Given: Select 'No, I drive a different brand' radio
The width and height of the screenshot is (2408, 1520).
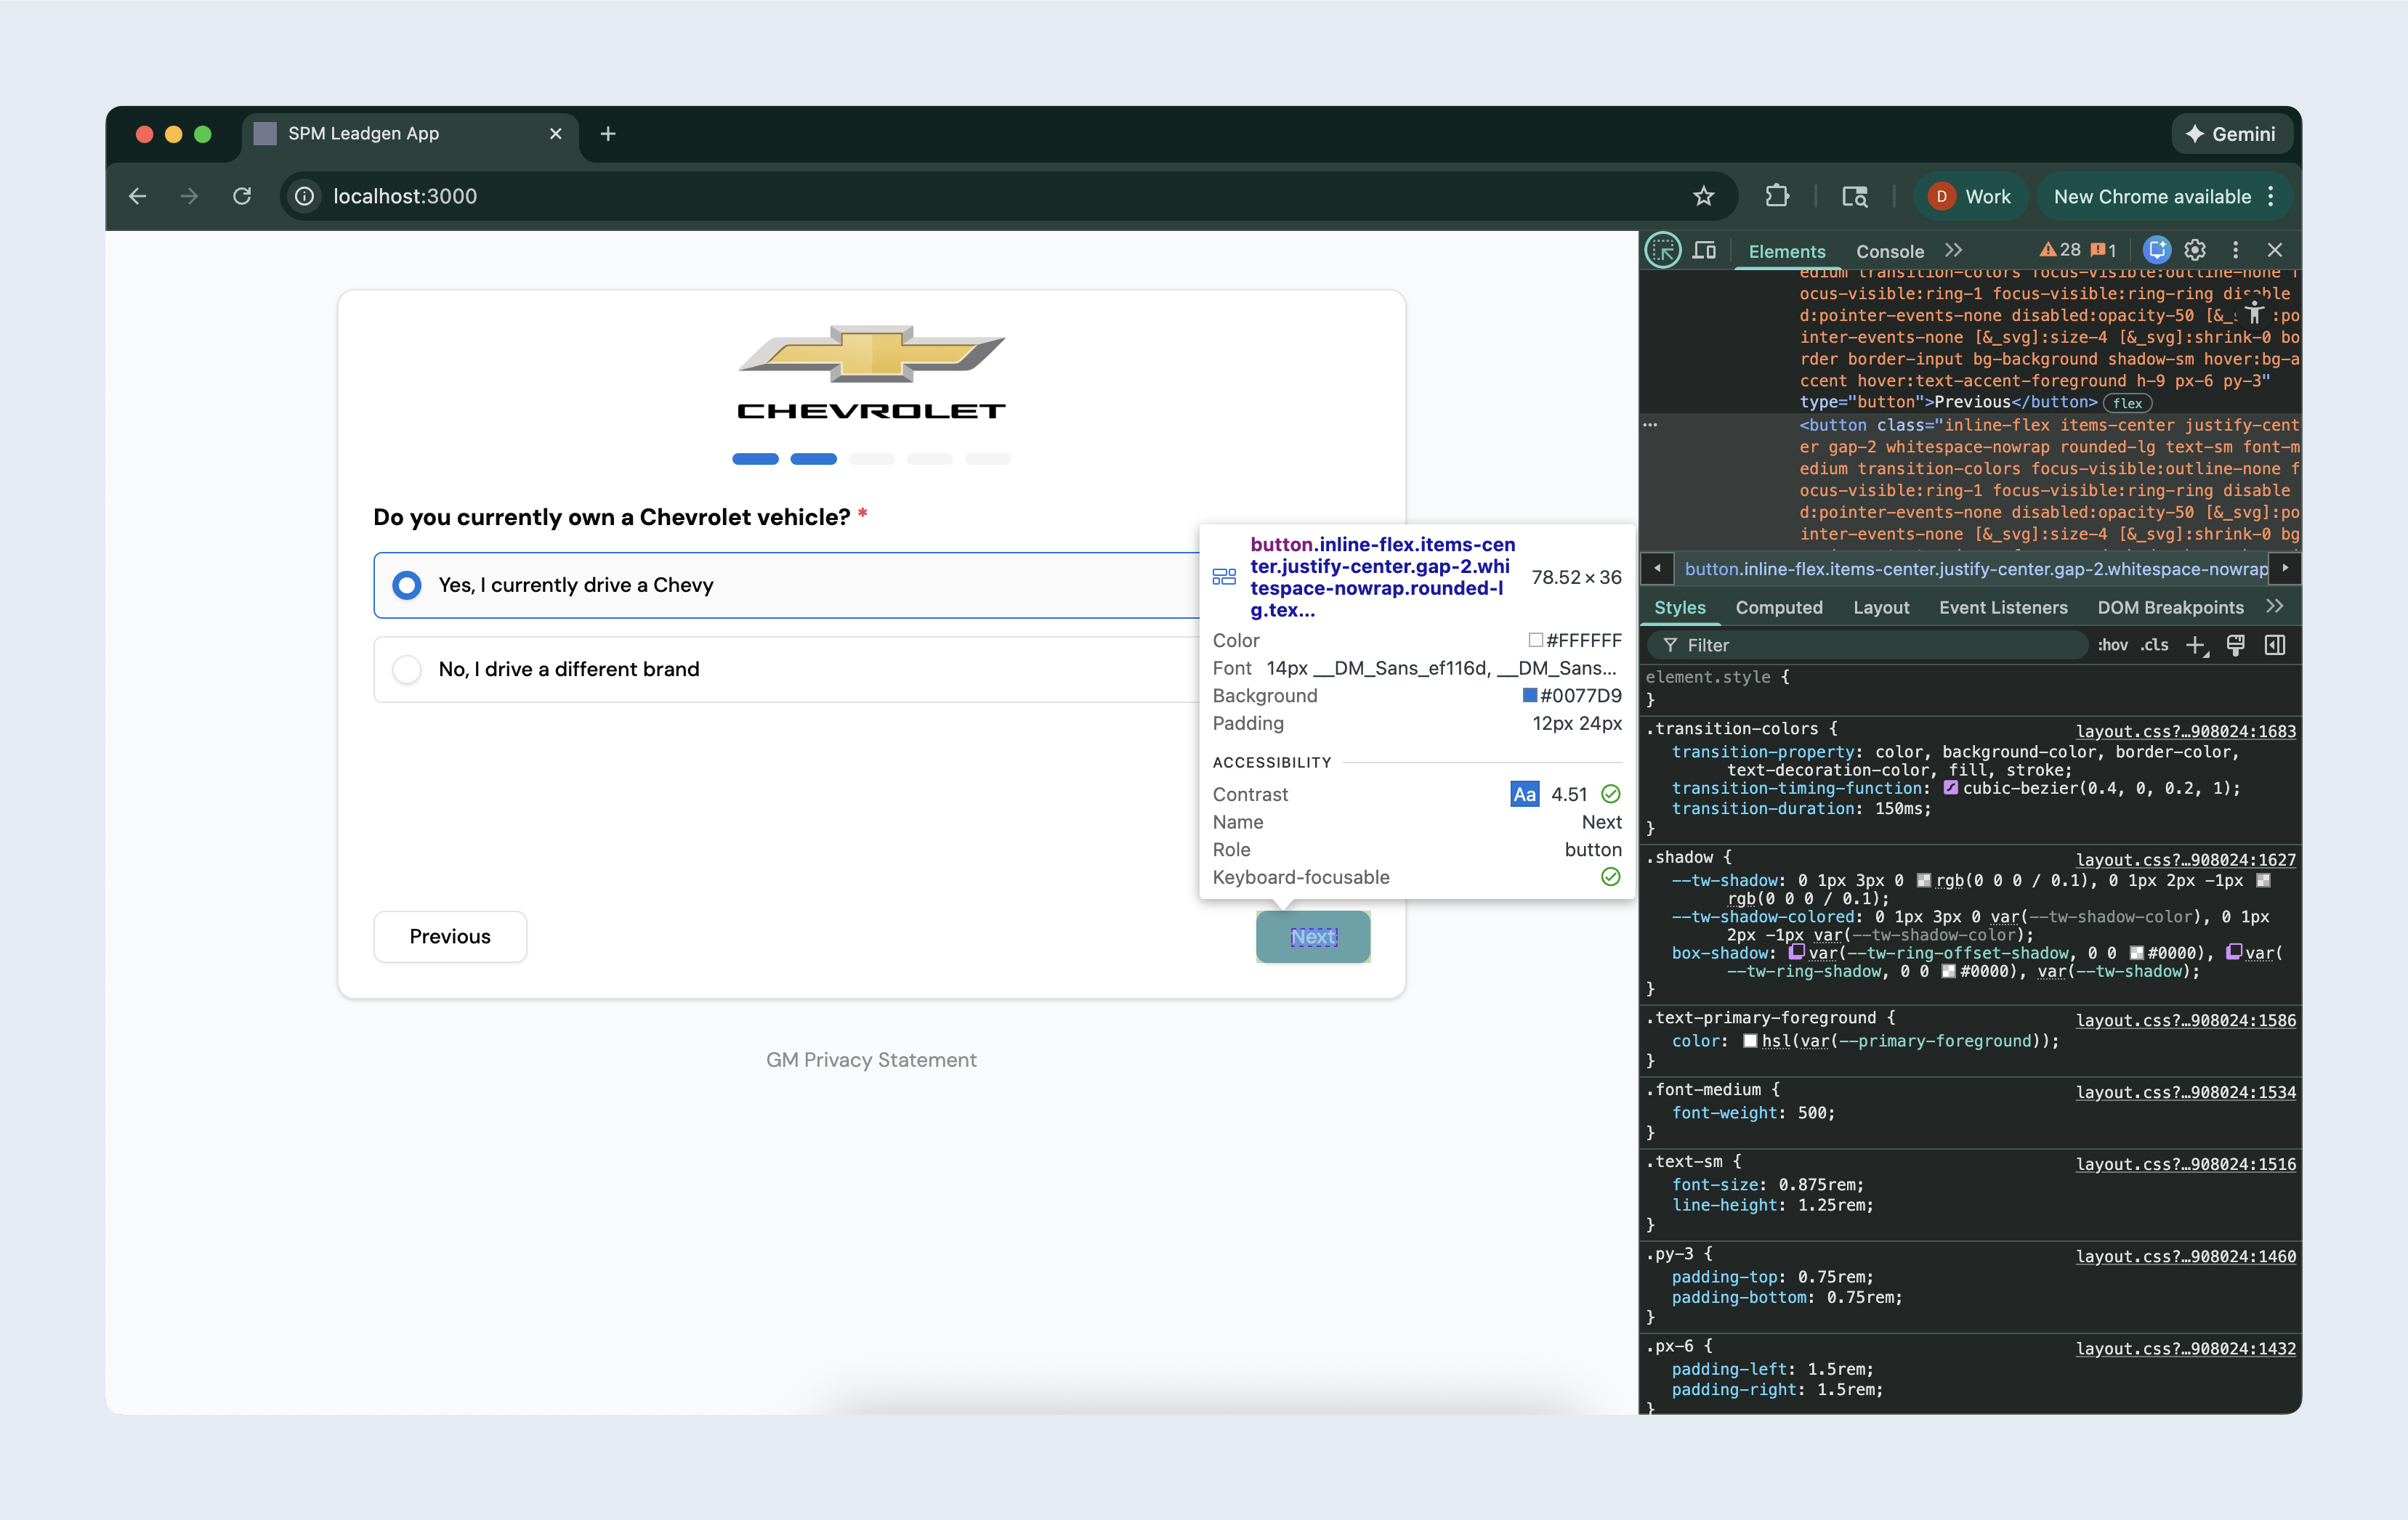Looking at the screenshot, I should pos(407,669).
